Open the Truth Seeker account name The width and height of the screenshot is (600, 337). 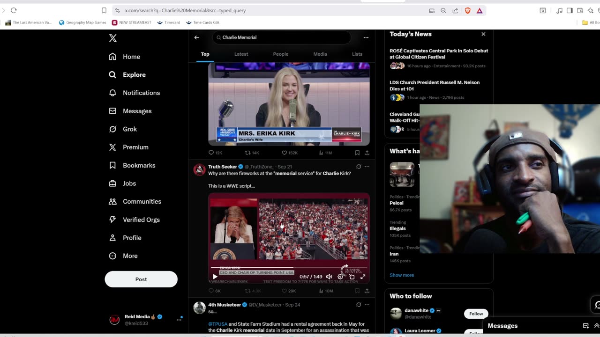point(223,167)
